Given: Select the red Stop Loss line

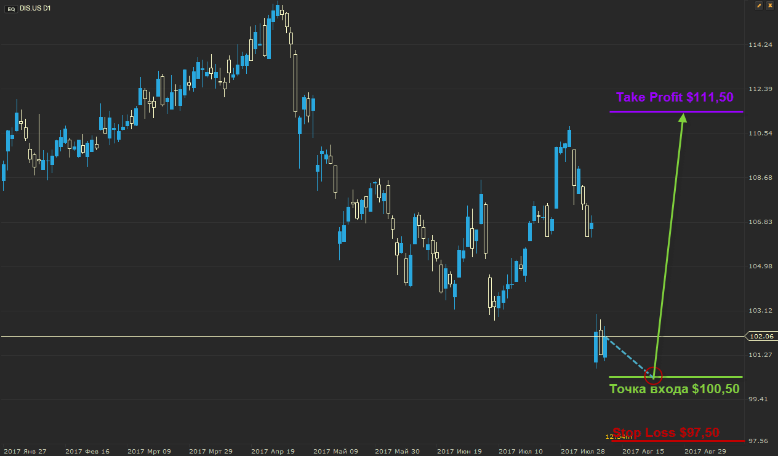Looking at the screenshot, I should point(677,441).
